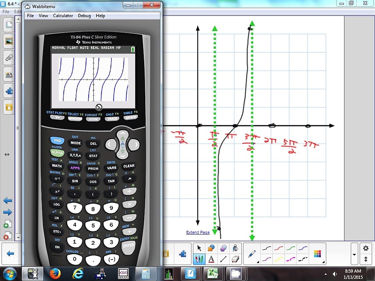
Task: Choose the Eraser tool
Action: coord(235,259)
